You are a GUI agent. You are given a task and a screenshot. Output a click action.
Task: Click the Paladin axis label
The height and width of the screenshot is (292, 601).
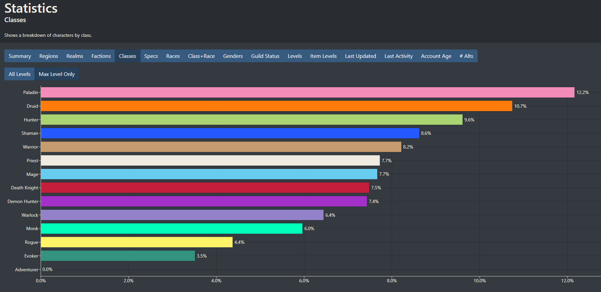(30, 92)
